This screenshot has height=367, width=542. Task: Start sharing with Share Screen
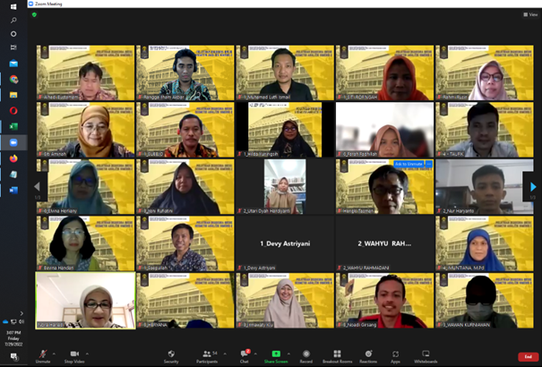coord(274,356)
